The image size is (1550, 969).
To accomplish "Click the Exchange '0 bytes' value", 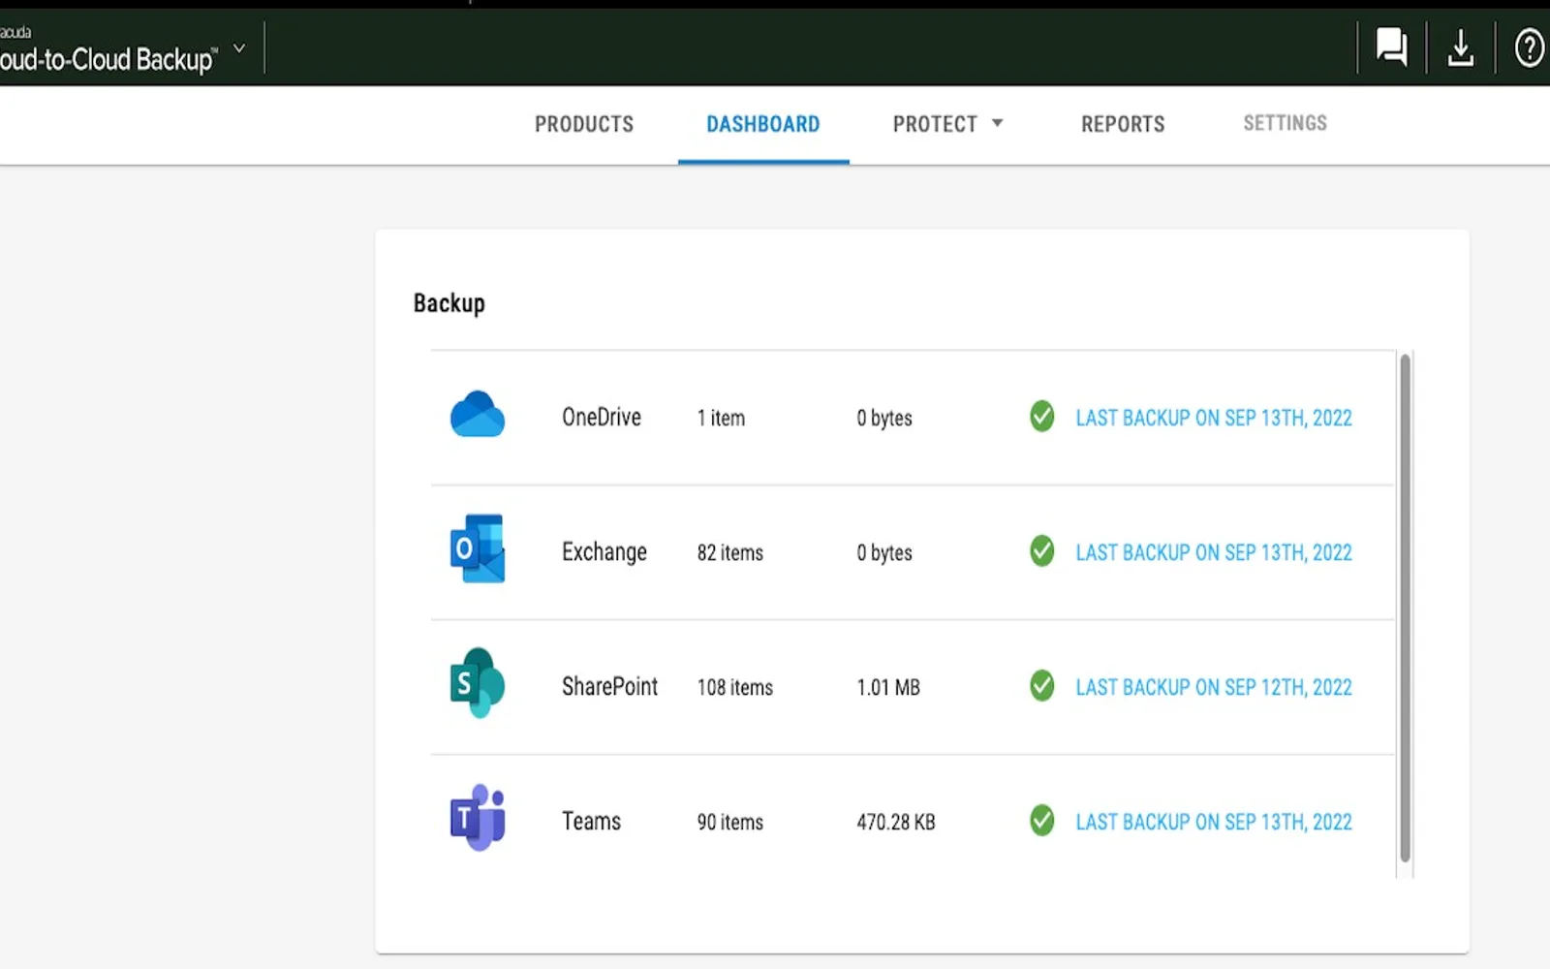I will (884, 552).
